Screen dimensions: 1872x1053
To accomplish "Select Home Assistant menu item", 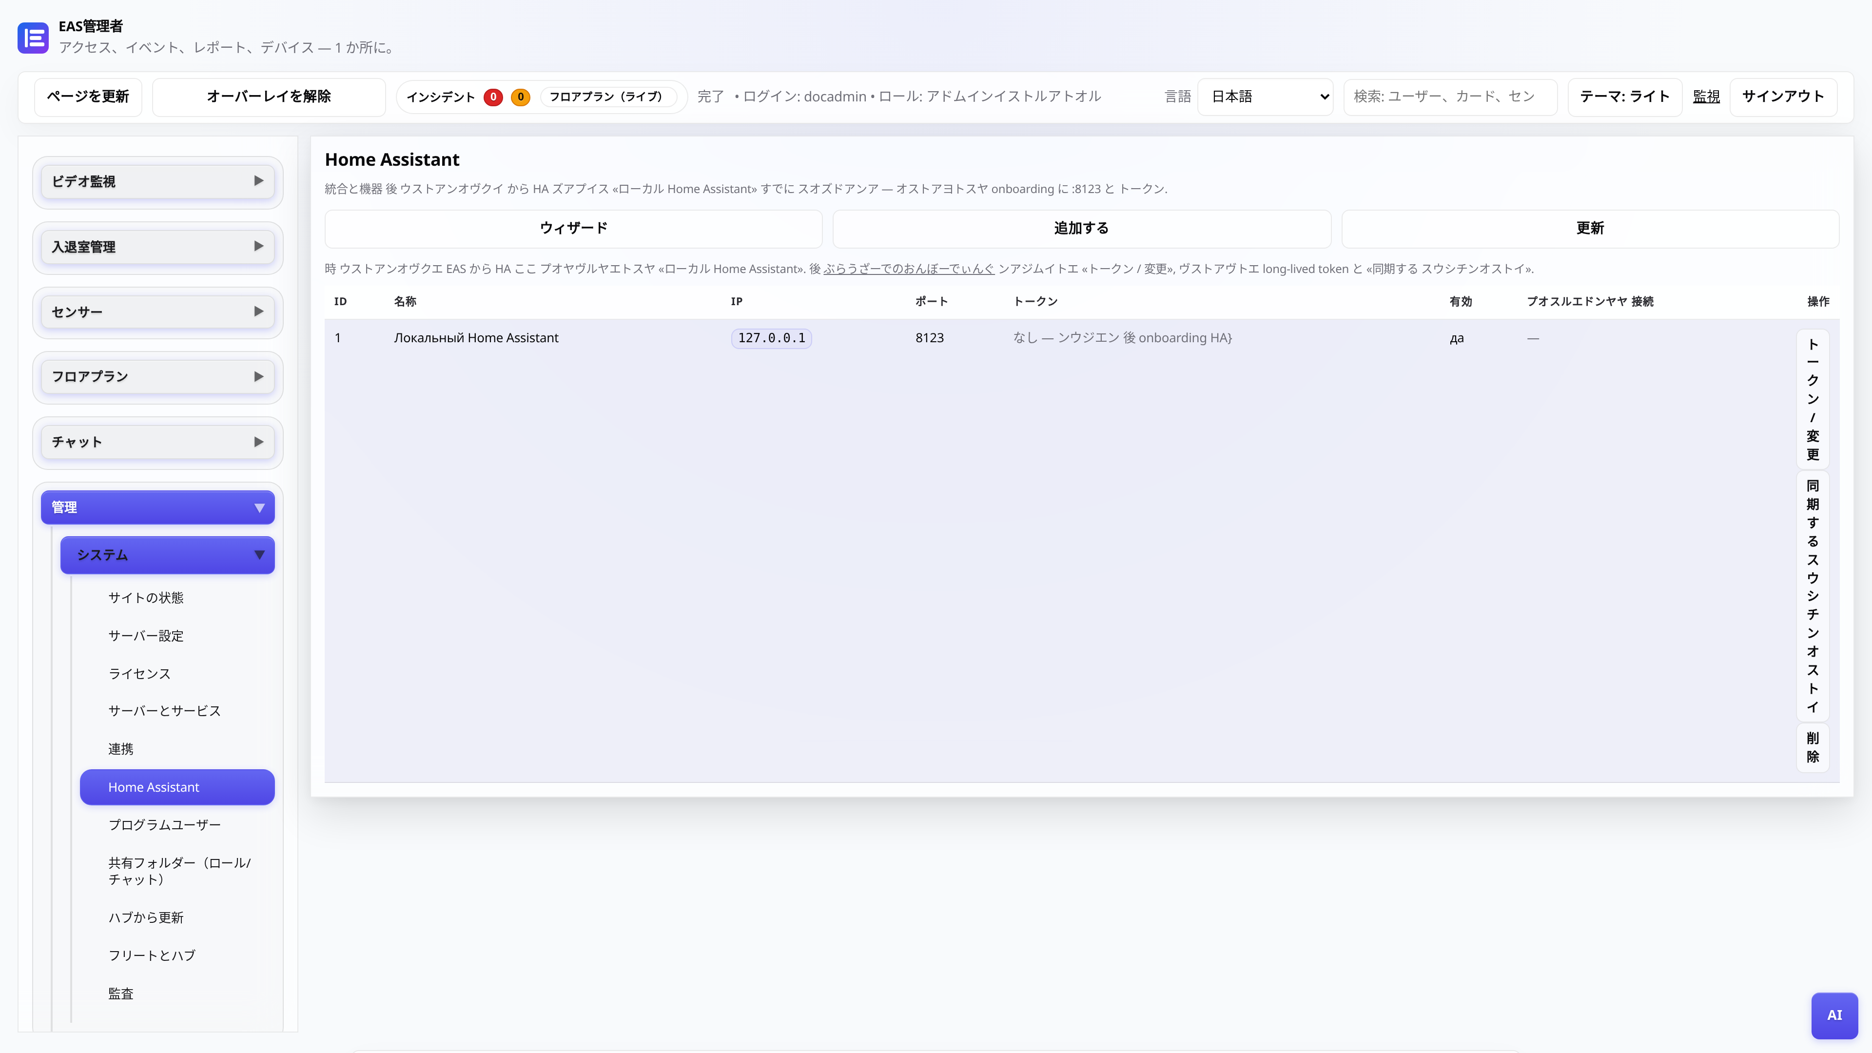I will 177,787.
